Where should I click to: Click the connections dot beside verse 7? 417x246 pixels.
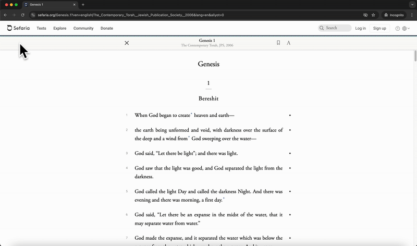click(x=290, y=238)
